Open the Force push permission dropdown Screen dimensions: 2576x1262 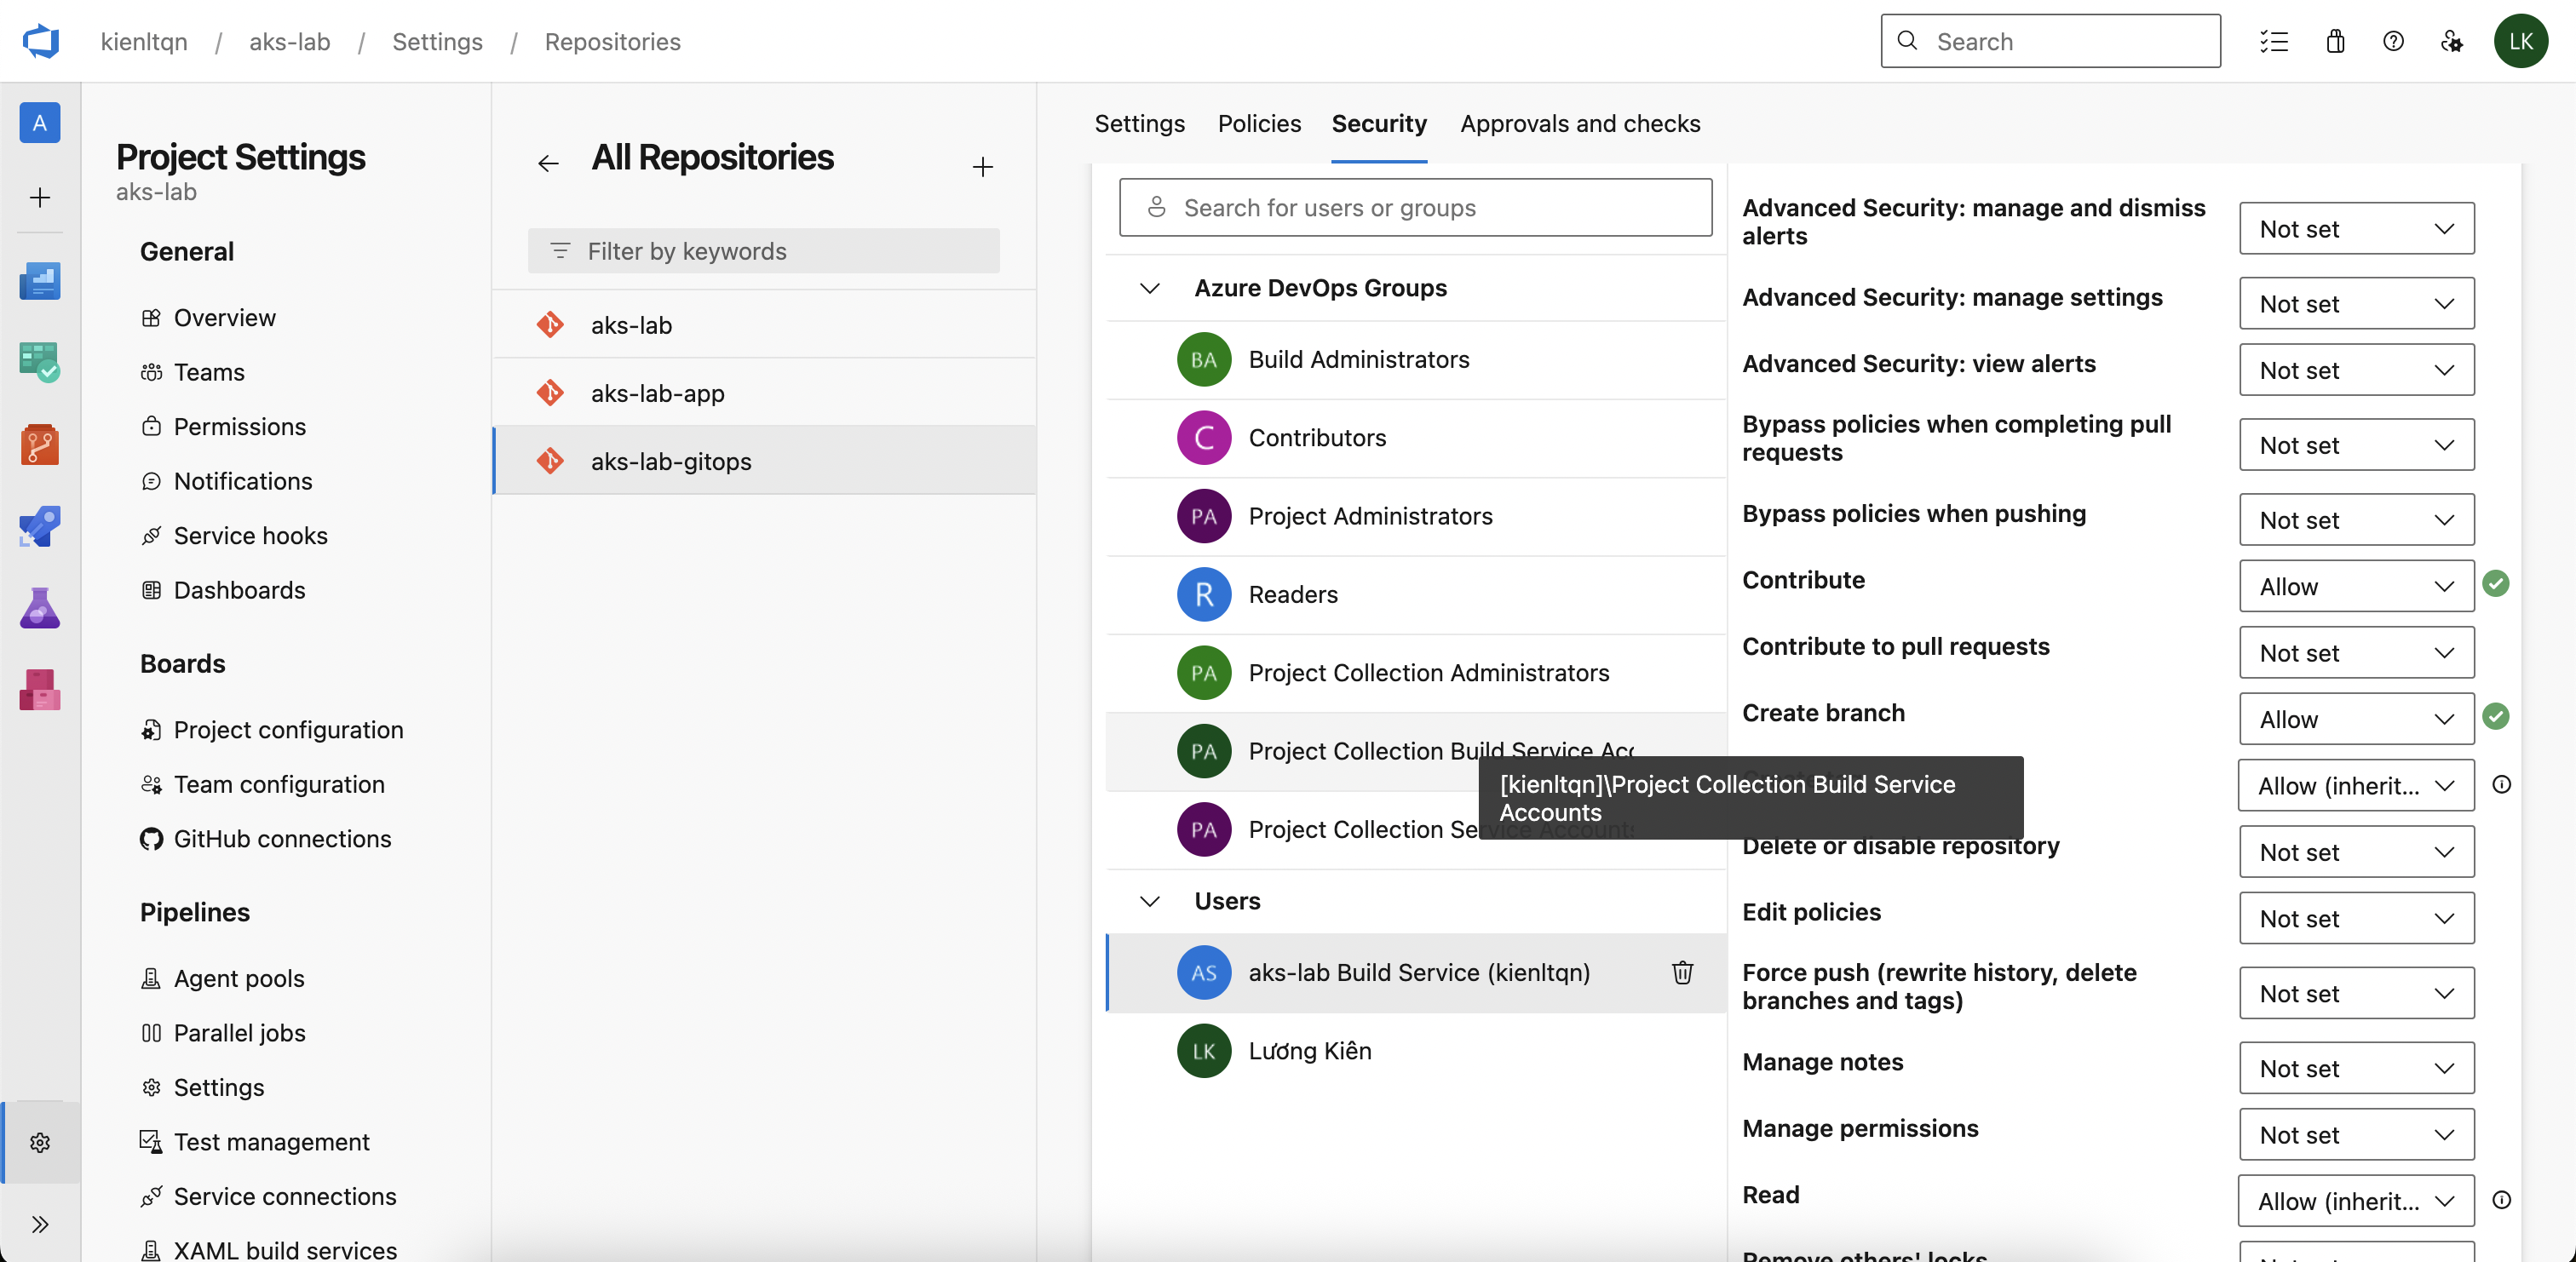coord(2356,993)
